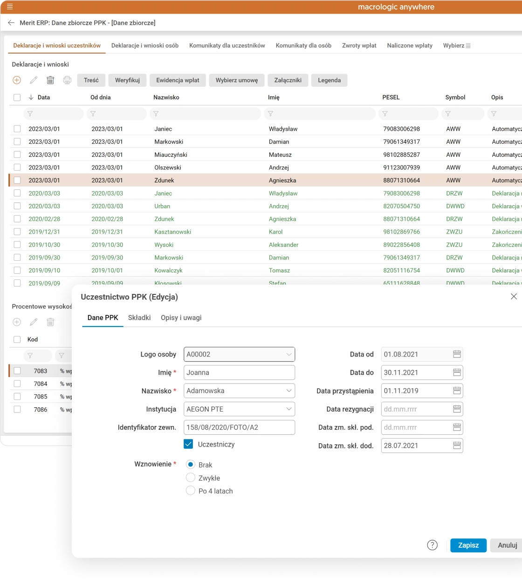
Task: Click the filter icon under the Nazwisko column
Action: (x=156, y=113)
